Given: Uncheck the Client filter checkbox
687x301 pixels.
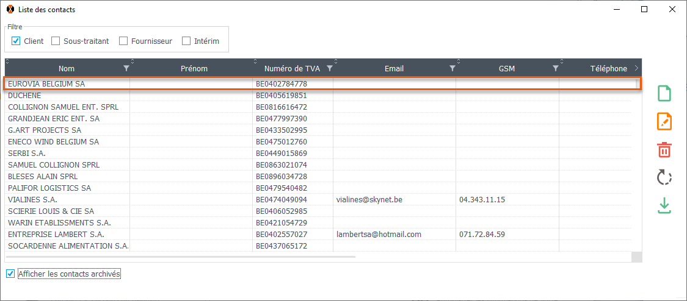Looking at the screenshot, I should 16,41.
